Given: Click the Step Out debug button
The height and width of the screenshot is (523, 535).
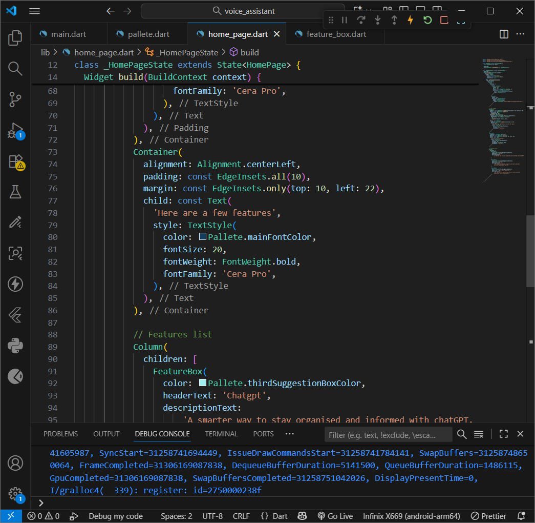Looking at the screenshot, I should [394, 20].
